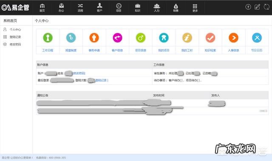This screenshot has height=161, width=272.
Task: Open the 客户 customer module
Action: click(99, 8)
